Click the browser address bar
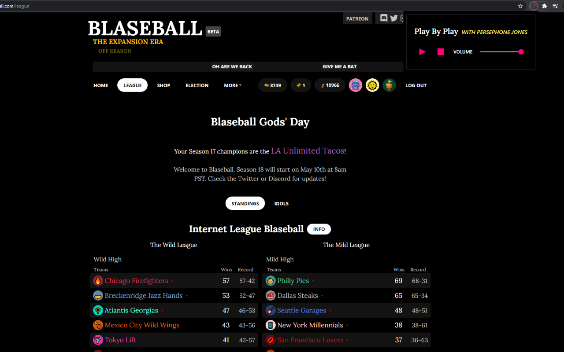This screenshot has width=564, height=352. coord(256,6)
